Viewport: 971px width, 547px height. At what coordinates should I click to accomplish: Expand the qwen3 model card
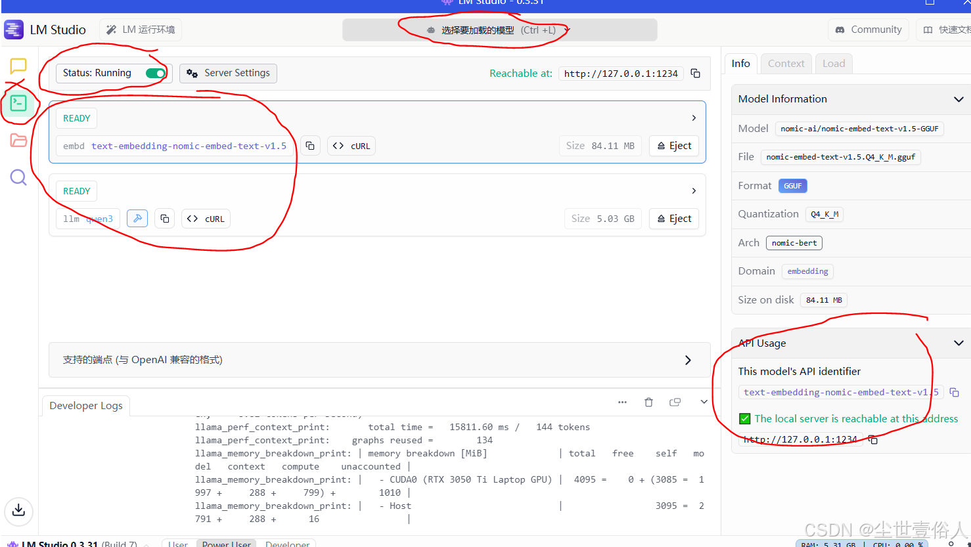(x=694, y=190)
